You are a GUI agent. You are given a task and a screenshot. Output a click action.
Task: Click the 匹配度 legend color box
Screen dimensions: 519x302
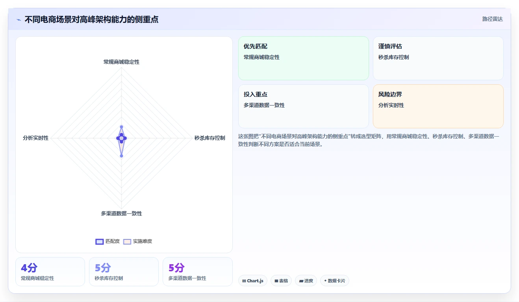pyautogui.click(x=100, y=241)
